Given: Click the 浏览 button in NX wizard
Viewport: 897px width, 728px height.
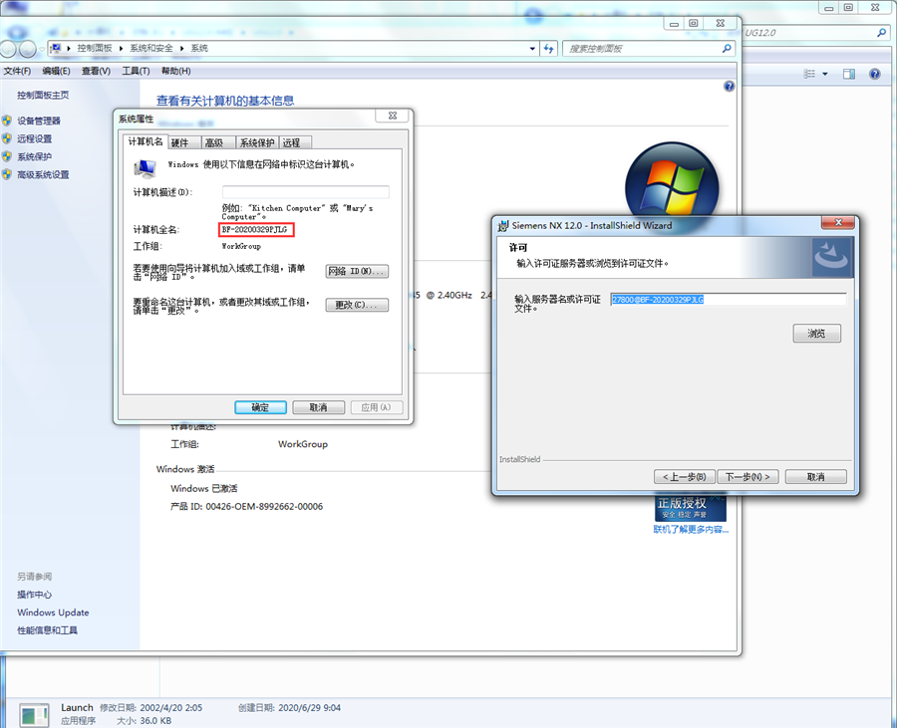Looking at the screenshot, I should [x=817, y=334].
